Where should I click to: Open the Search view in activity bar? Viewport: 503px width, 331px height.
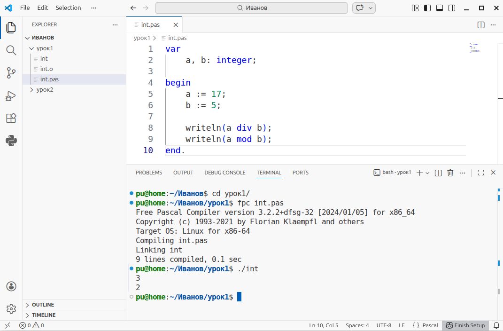[x=11, y=50]
